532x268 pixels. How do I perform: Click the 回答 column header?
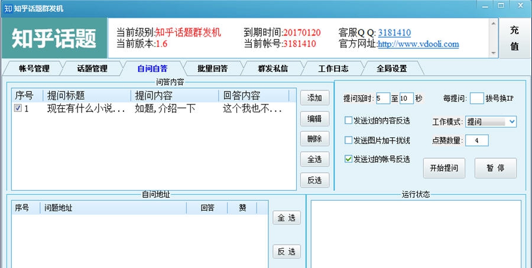click(x=207, y=208)
